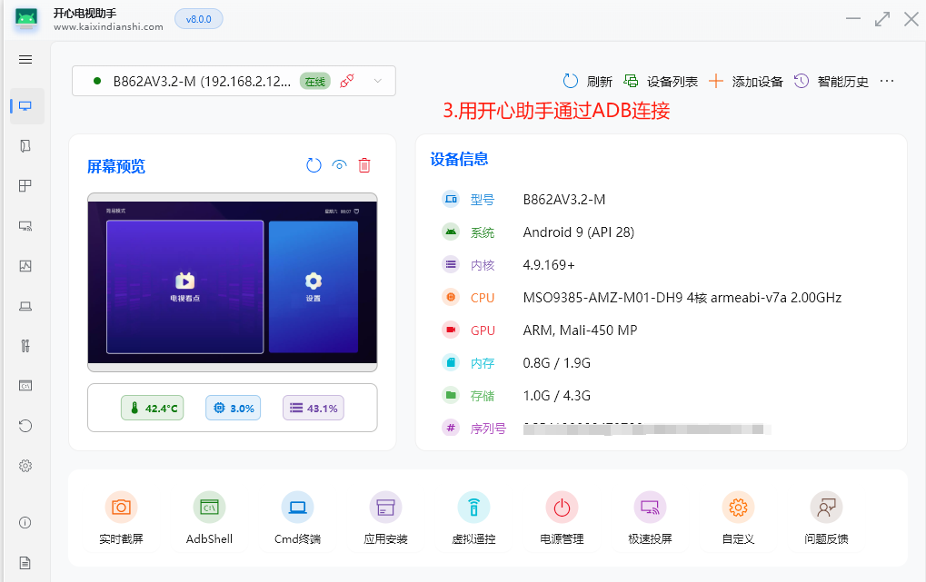The height and width of the screenshot is (582, 926).
Task: Refresh the screen preview
Action: pos(314,165)
